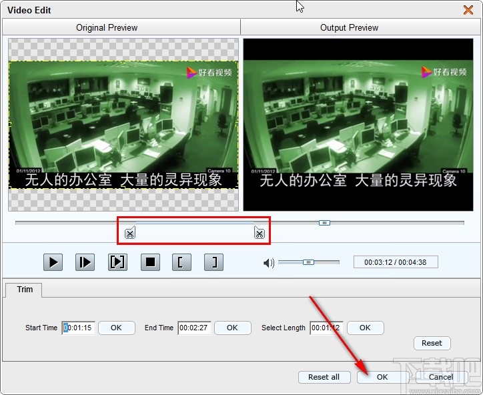Select the left scissors trim marker
483x395 pixels.
[x=130, y=233]
